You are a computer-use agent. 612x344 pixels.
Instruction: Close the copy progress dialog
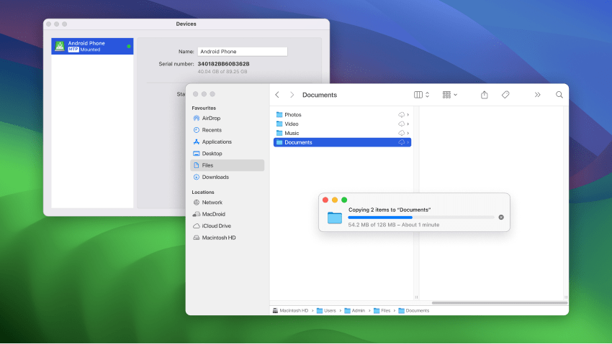point(325,200)
